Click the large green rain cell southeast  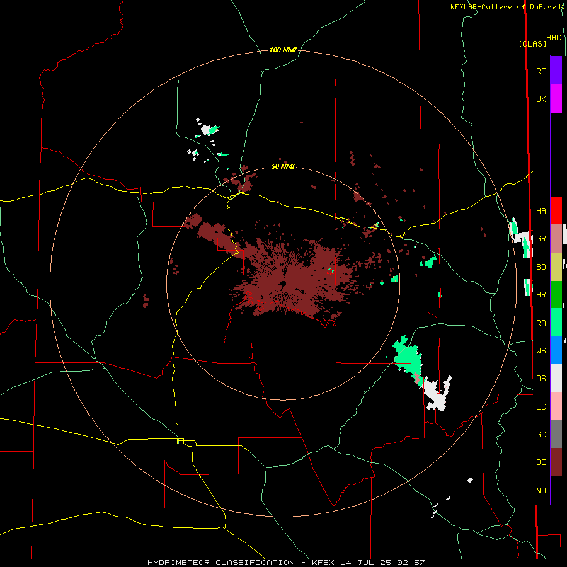(408, 357)
